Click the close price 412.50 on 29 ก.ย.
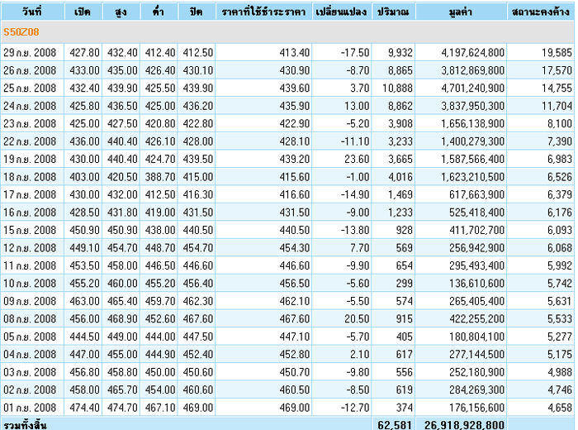The width and height of the screenshot is (578, 430). 198,53
